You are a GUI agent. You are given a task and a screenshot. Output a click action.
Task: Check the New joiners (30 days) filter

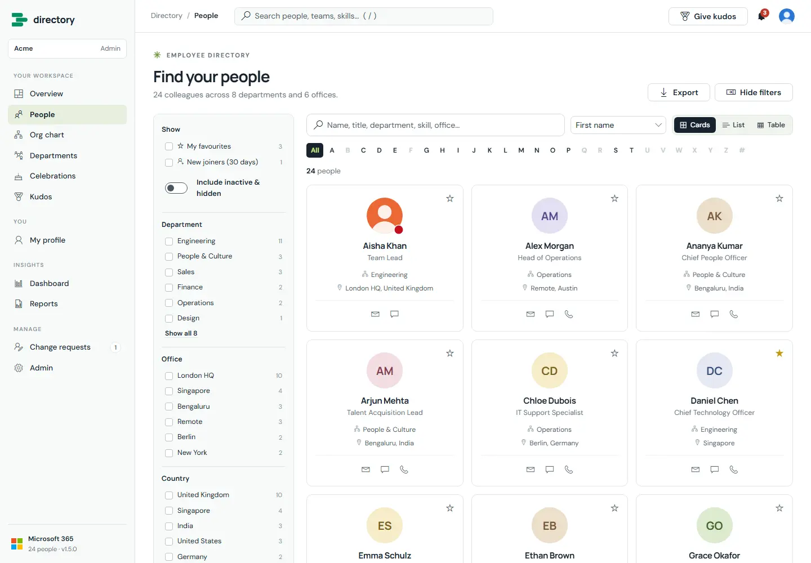pos(169,162)
